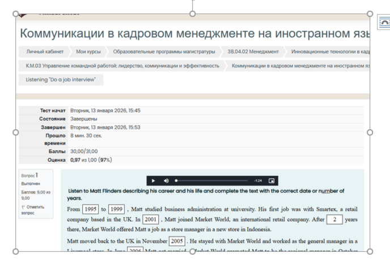
Task: Click the right-middle resize handle
Action: (370, 132)
